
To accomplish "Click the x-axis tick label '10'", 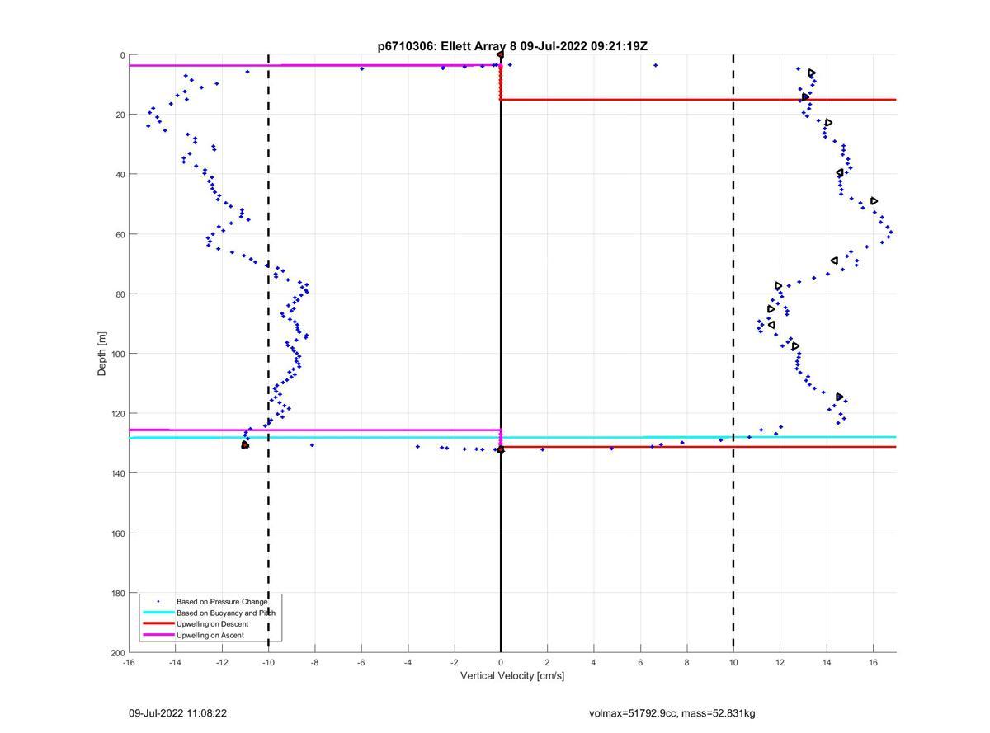I will click(x=733, y=662).
